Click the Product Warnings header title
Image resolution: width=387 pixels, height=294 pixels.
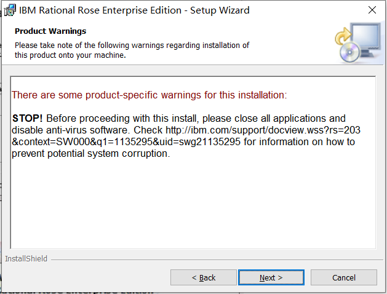tap(50, 31)
